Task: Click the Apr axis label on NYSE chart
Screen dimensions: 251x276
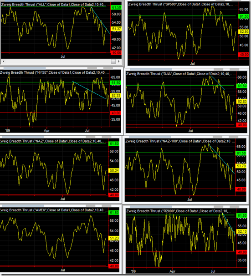Action: click(x=47, y=131)
